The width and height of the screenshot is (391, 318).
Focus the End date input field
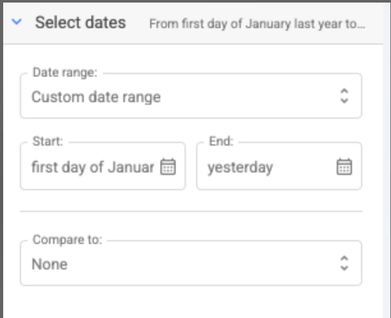(268, 167)
